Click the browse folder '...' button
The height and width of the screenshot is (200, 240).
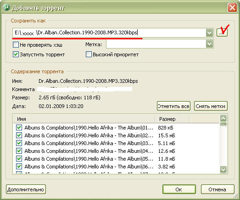[x=222, y=32]
